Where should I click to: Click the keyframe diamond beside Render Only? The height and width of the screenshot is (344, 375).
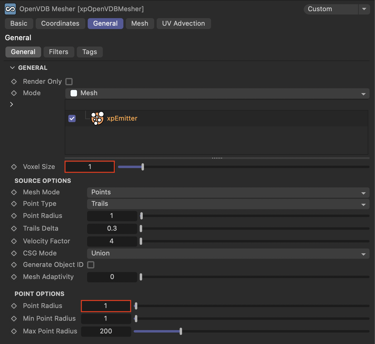point(14,82)
